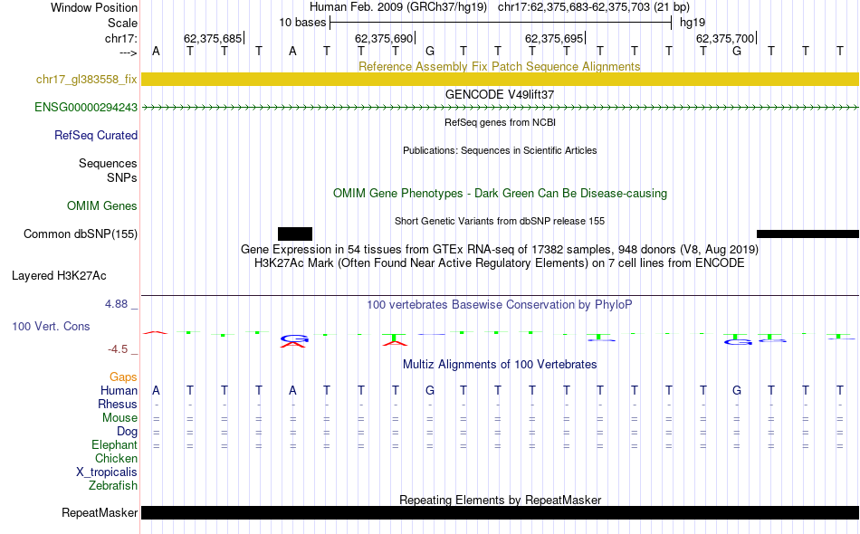This screenshot has width=860, height=534.
Task: Click the Mouse species label
Action: click(x=119, y=418)
